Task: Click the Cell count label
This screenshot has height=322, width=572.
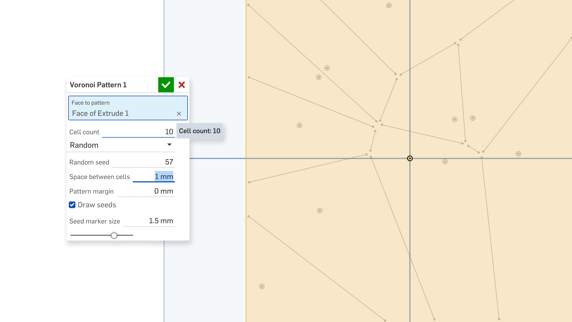Action: 84,132
